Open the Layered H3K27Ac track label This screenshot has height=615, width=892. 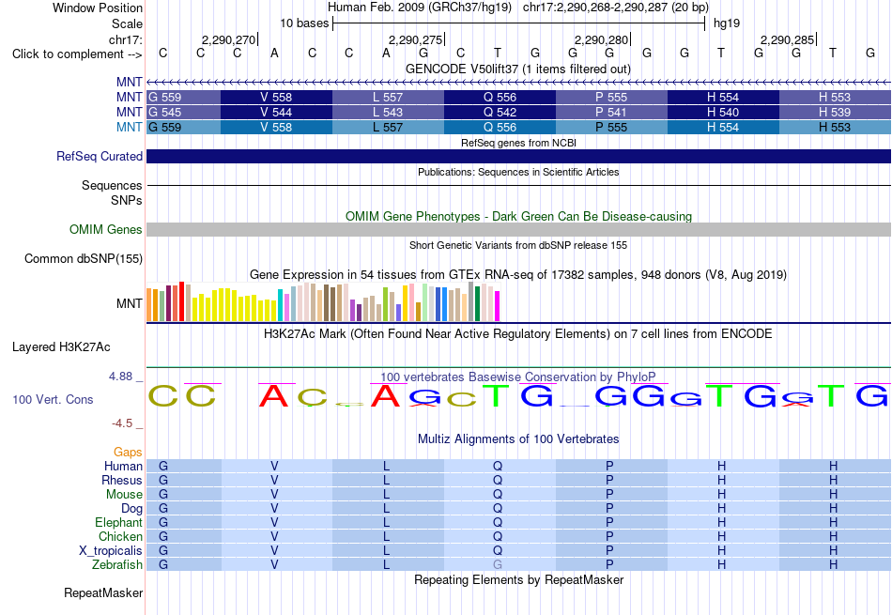click(61, 347)
